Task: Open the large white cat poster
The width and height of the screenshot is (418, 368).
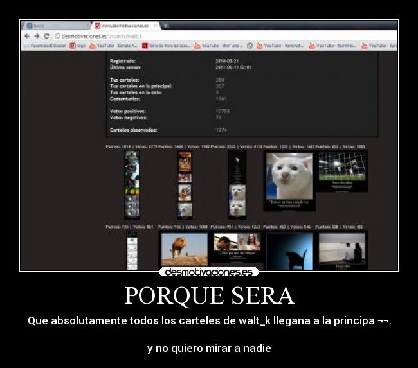Action: (289, 181)
